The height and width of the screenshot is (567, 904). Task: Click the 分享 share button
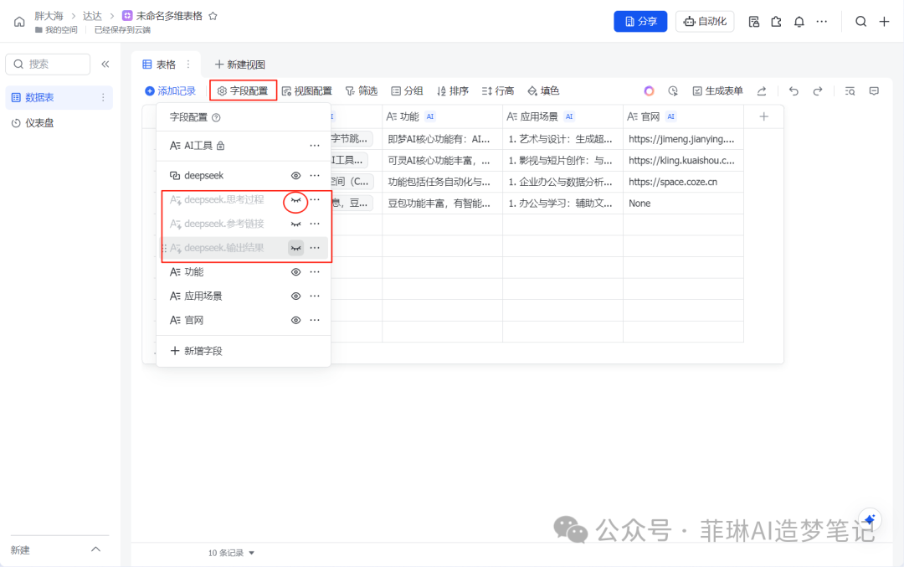640,21
